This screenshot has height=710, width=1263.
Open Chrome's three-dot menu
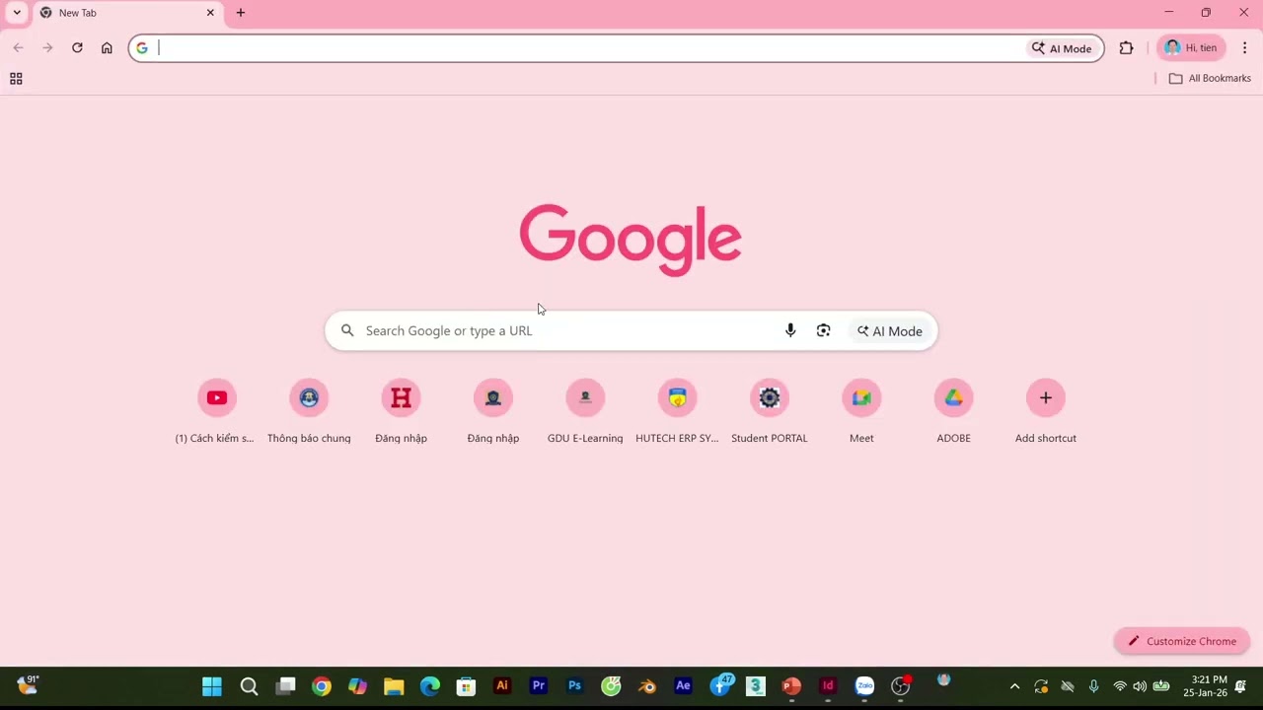pos(1244,47)
